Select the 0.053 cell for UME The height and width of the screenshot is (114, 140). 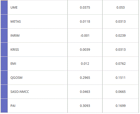121,7
